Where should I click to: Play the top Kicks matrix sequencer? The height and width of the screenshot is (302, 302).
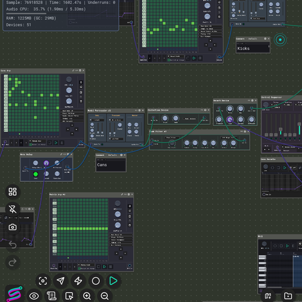pos(194,58)
